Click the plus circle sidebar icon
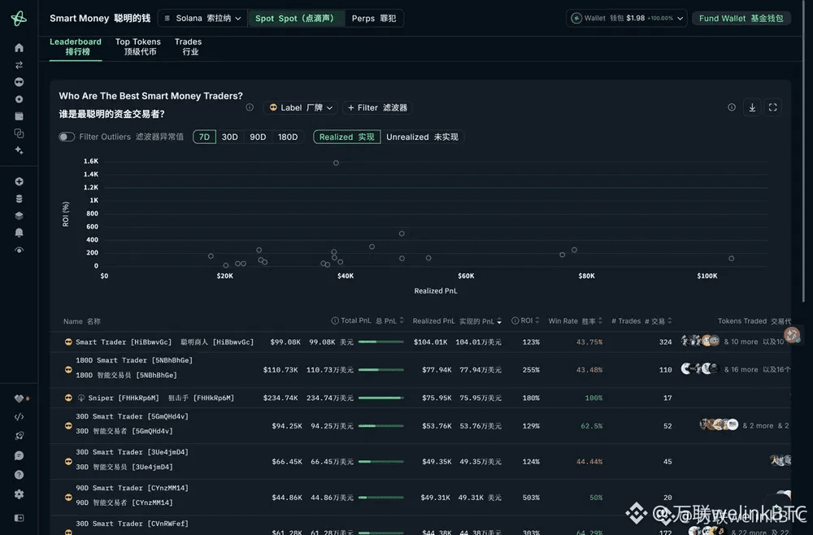Image resolution: width=813 pixels, height=535 pixels. 20,181
